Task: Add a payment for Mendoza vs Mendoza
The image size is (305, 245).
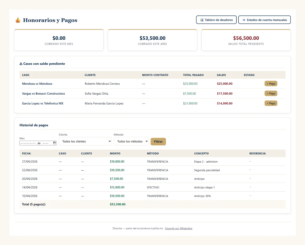Action: (271, 84)
